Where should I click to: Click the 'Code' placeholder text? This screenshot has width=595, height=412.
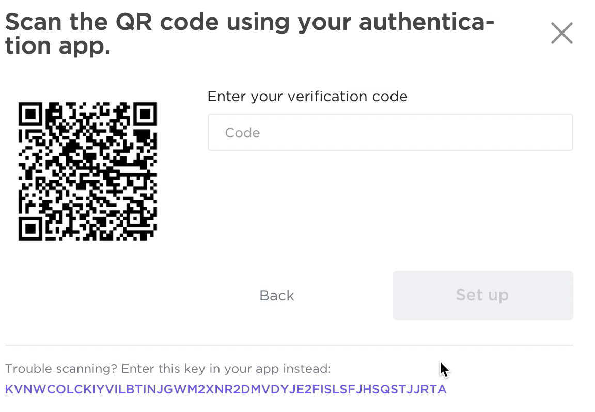click(x=242, y=133)
